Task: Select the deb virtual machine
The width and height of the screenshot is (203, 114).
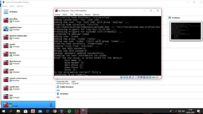Action: (28, 96)
